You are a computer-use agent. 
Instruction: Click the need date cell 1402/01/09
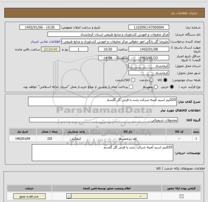click(23, 139)
